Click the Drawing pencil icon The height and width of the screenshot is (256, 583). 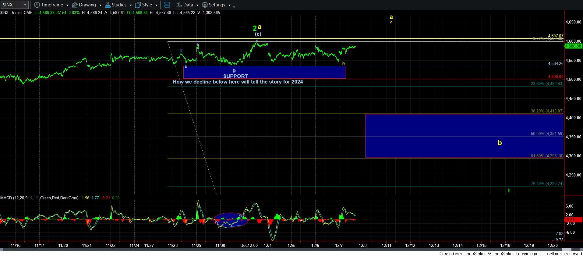75,5
